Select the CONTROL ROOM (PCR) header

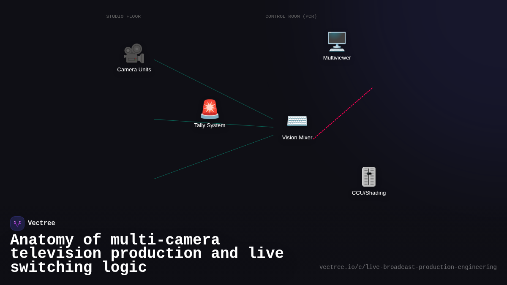click(x=291, y=16)
